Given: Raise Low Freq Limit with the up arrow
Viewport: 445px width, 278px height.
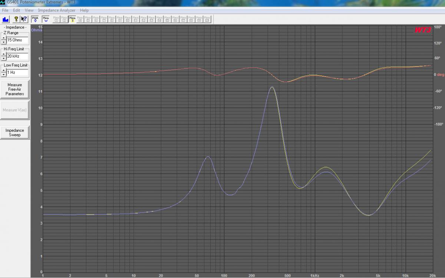Looking at the screenshot, I should (4, 71).
